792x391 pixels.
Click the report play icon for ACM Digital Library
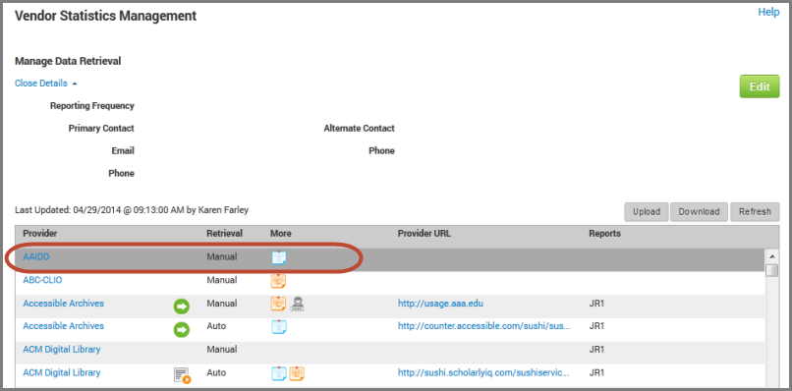tap(183, 375)
